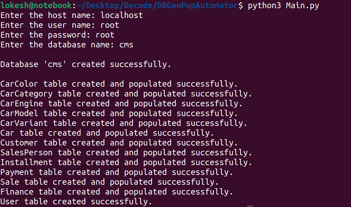Click the SalesPerson table output line
Image resolution: width=351 pixels, height=207 pixels.
pyautogui.click(x=126, y=152)
